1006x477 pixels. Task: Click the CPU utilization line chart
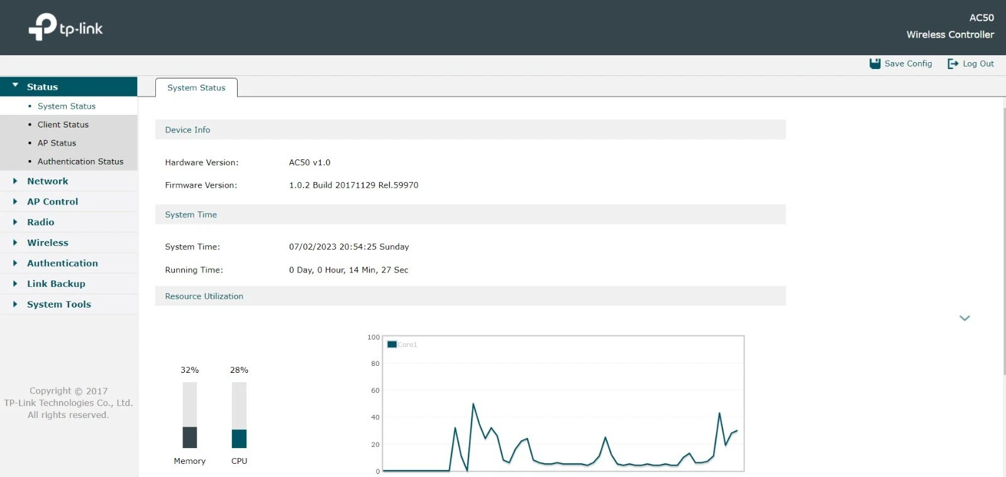coord(563,404)
